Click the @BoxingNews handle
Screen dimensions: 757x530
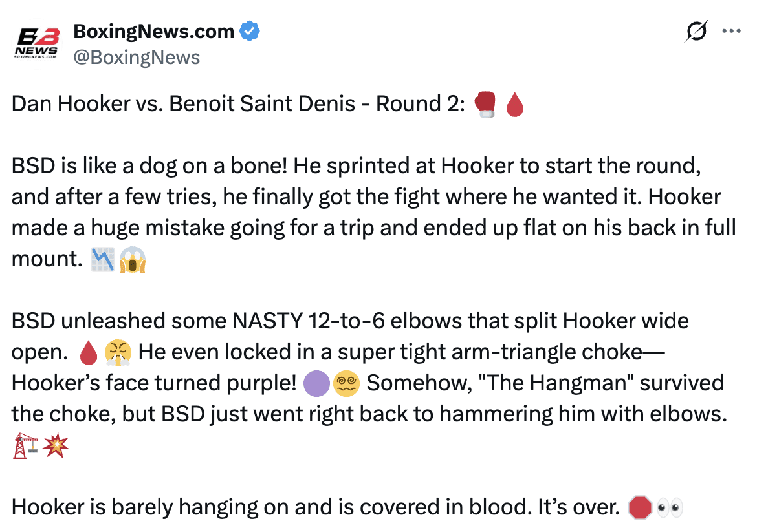tap(137, 58)
